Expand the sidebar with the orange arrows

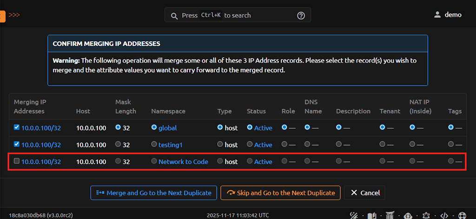[x=14, y=15]
